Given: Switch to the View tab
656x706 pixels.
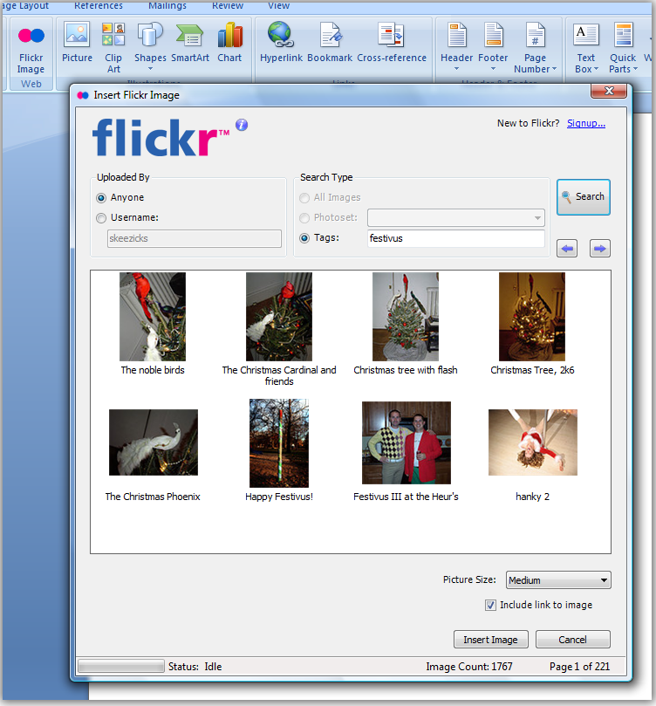Looking at the screenshot, I should pyautogui.click(x=279, y=5).
